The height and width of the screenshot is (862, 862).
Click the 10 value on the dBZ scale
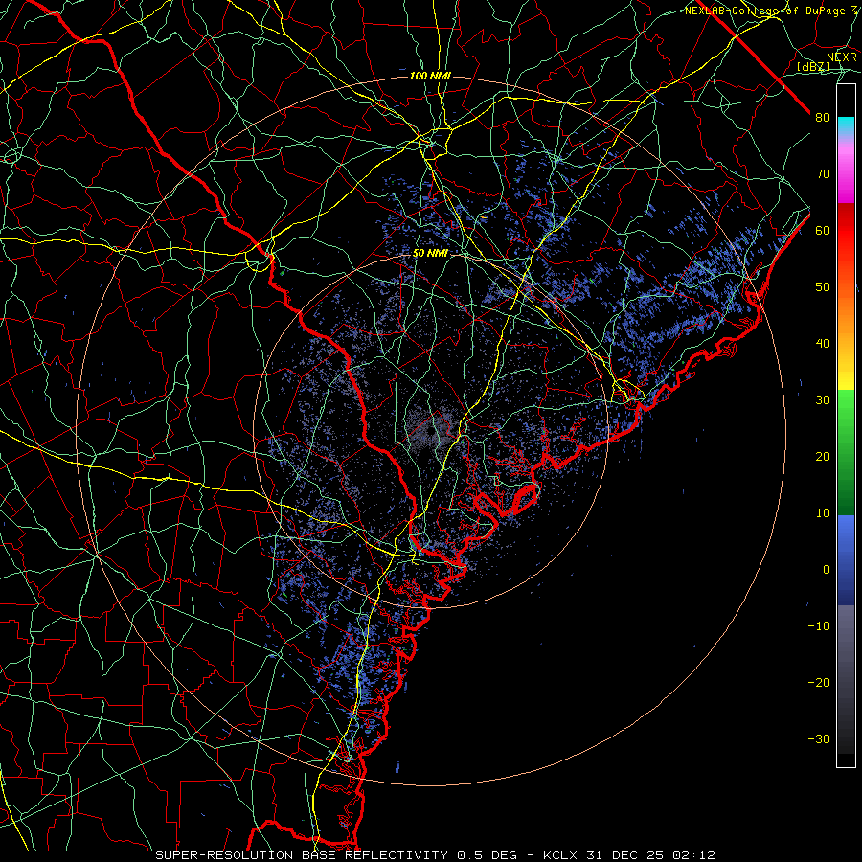(x=823, y=513)
